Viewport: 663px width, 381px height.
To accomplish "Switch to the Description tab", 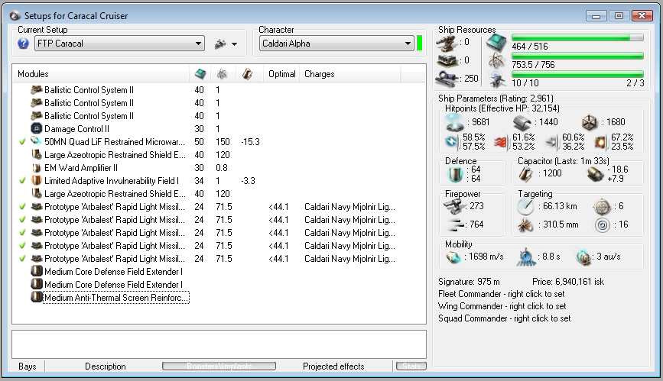I will coord(106,366).
